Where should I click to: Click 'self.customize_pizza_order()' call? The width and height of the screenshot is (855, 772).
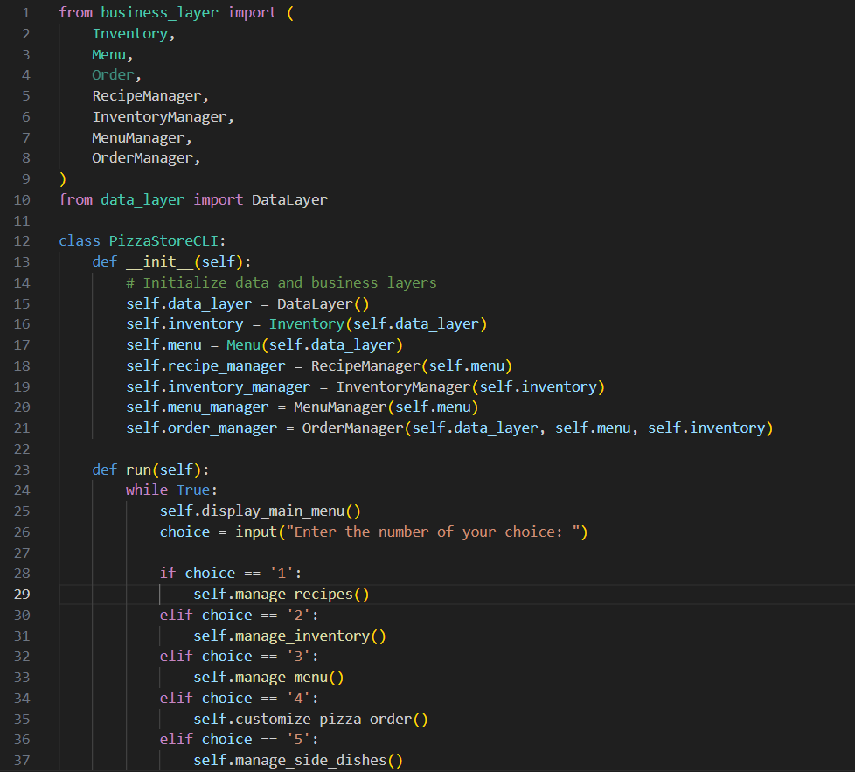coord(310,720)
